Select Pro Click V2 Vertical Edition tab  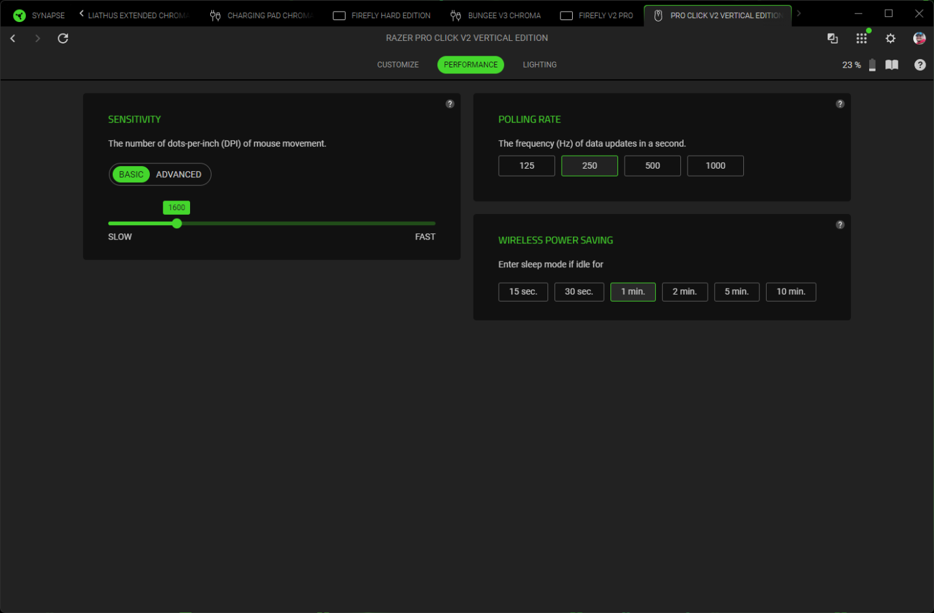coord(718,15)
